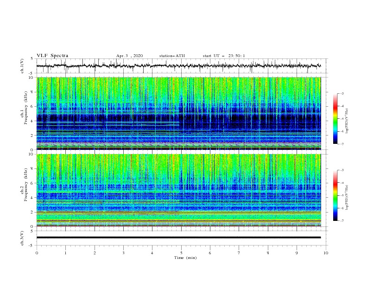Viewport: 367px width, 284px height.
Task: Click the ch.1 PSD color scale bar
Action: click(335, 118)
